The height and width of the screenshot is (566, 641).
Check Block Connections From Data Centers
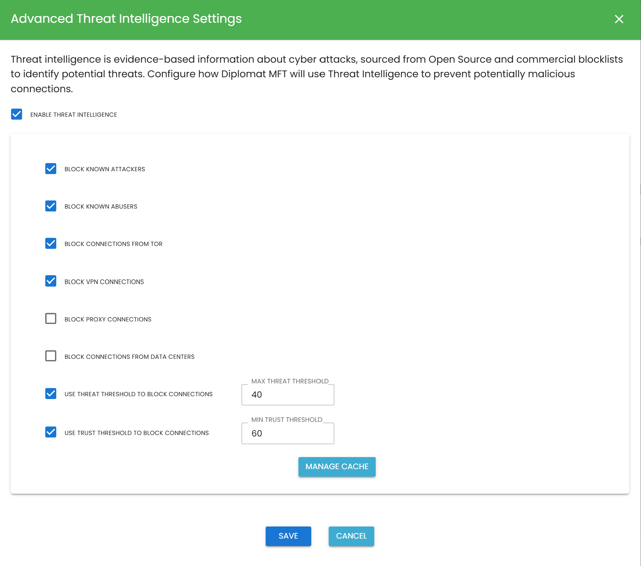(51, 356)
